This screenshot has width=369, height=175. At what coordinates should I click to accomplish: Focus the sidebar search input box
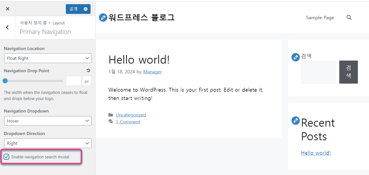[x=318, y=72]
